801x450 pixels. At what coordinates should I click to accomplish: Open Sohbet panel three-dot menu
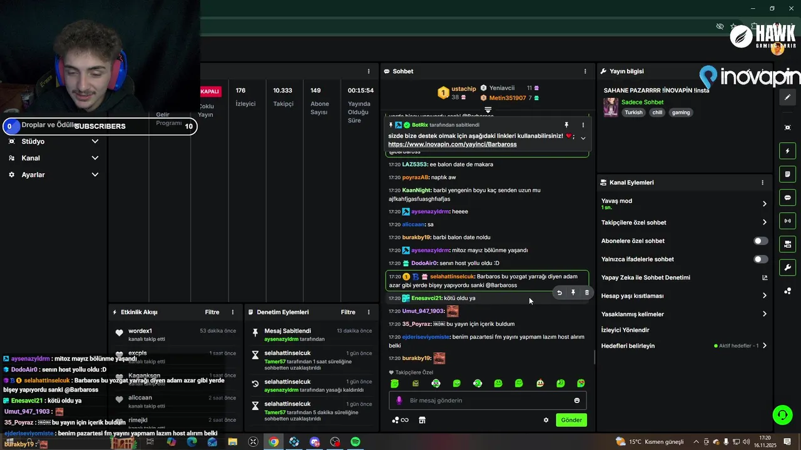point(585,71)
